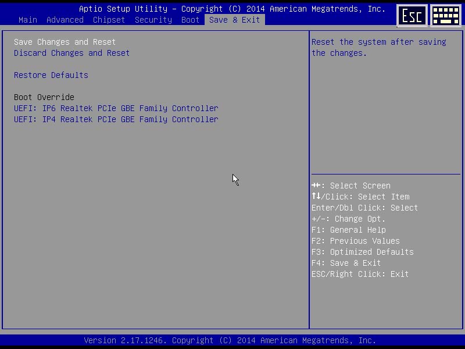The width and height of the screenshot is (465, 349).
Task: Open the on-screen keyboard icon
Action: [446, 16]
